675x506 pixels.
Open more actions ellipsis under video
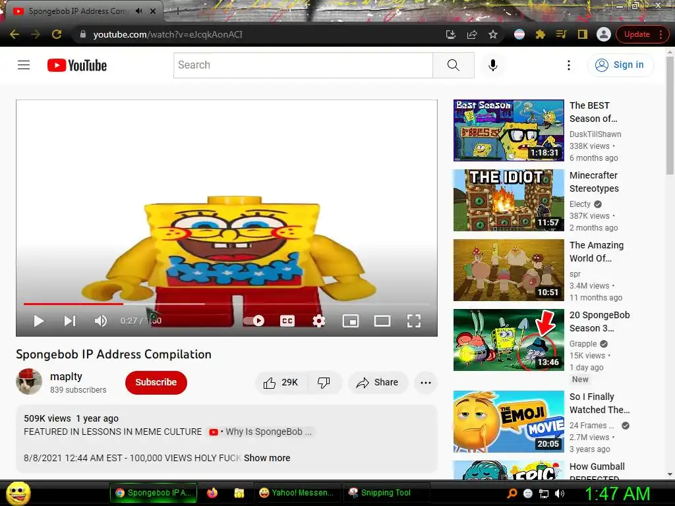[426, 383]
